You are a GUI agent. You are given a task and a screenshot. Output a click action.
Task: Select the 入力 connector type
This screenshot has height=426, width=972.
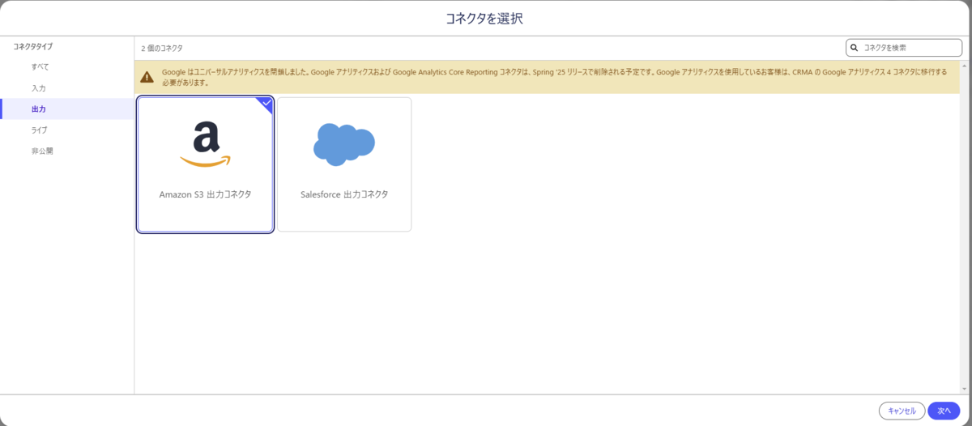pyautogui.click(x=66, y=87)
